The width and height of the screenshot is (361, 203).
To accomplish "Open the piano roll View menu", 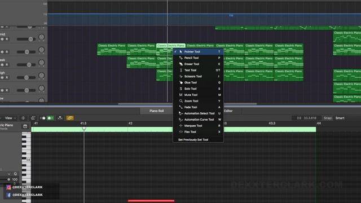I will [x=10, y=118].
